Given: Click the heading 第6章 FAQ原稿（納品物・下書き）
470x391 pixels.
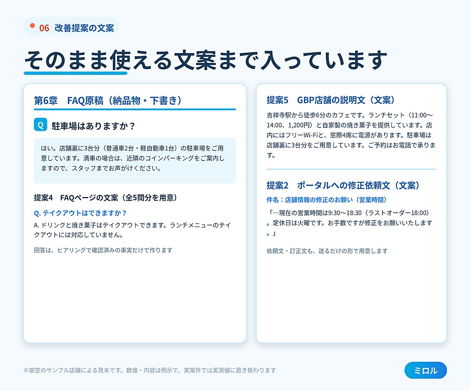Looking at the screenshot, I should 108,100.
